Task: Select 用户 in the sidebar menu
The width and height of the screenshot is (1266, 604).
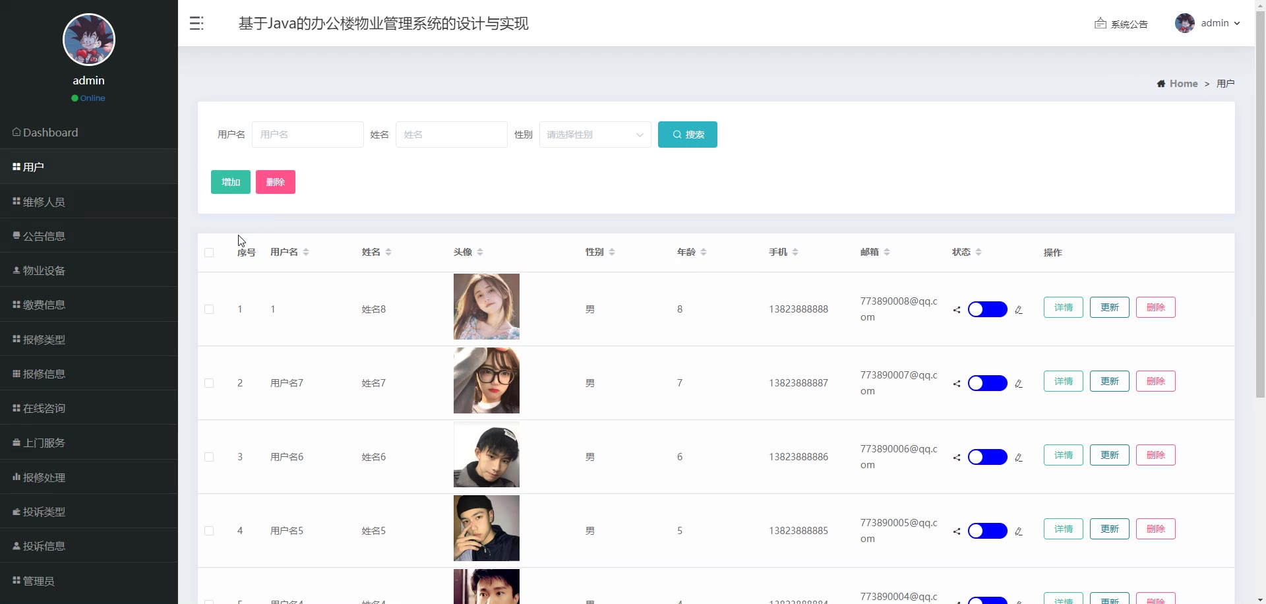Action: click(x=89, y=167)
